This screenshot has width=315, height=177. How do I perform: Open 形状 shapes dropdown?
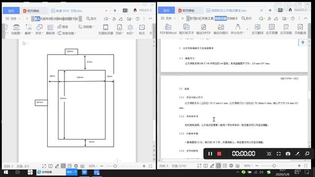pos(39,29)
